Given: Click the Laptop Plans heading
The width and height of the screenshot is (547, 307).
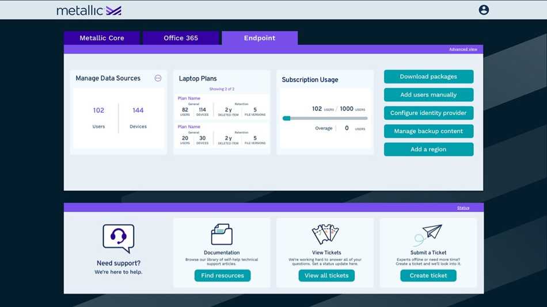Looking at the screenshot, I should click(x=198, y=79).
